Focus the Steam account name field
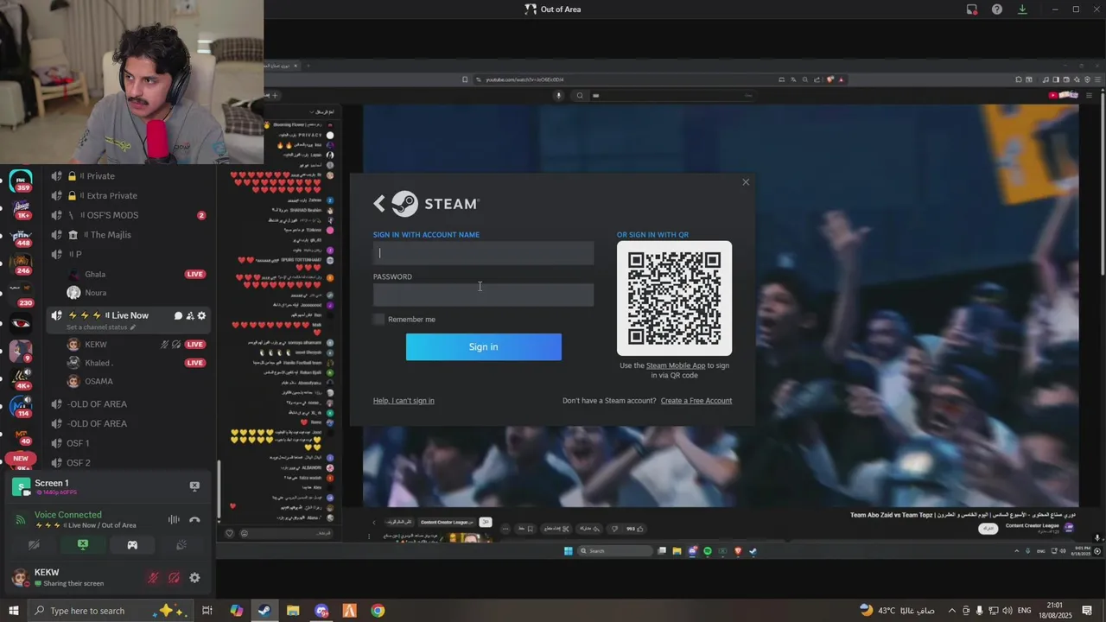The image size is (1106, 622). point(483,253)
